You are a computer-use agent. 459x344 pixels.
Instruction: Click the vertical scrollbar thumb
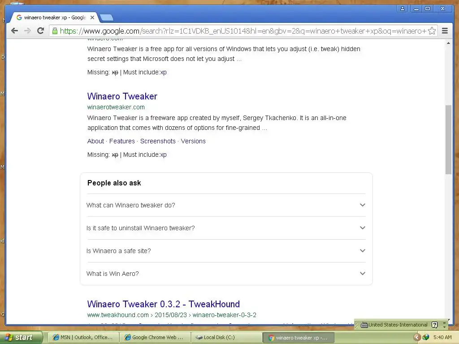click(x=448, y=140)
